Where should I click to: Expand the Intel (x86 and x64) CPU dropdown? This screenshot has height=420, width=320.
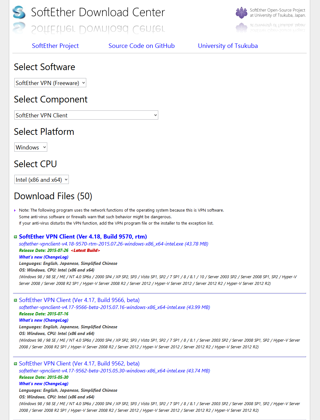(42, 180)
